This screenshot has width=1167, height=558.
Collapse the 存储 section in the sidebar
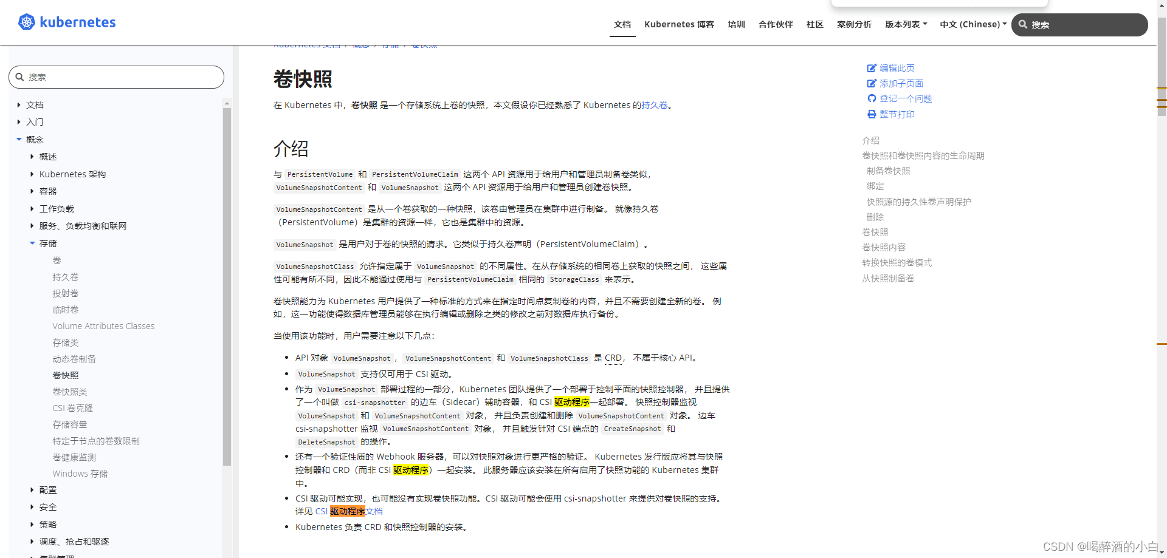[32, 243]
